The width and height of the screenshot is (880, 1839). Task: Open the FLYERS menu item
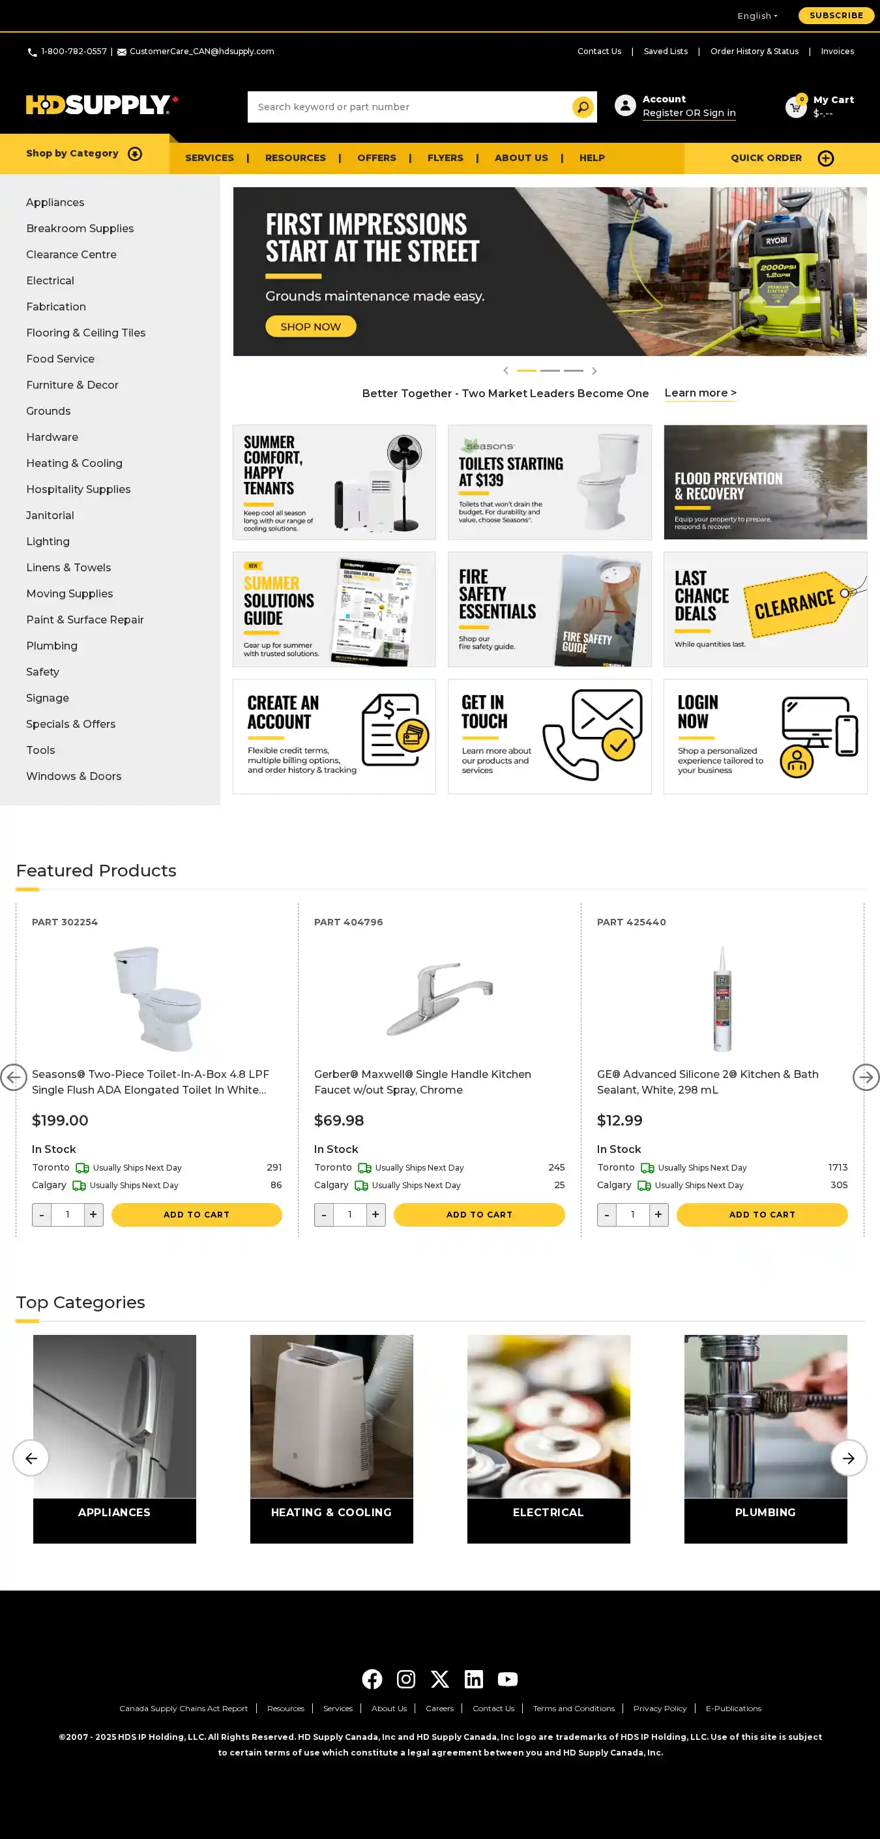pos(445,158)
